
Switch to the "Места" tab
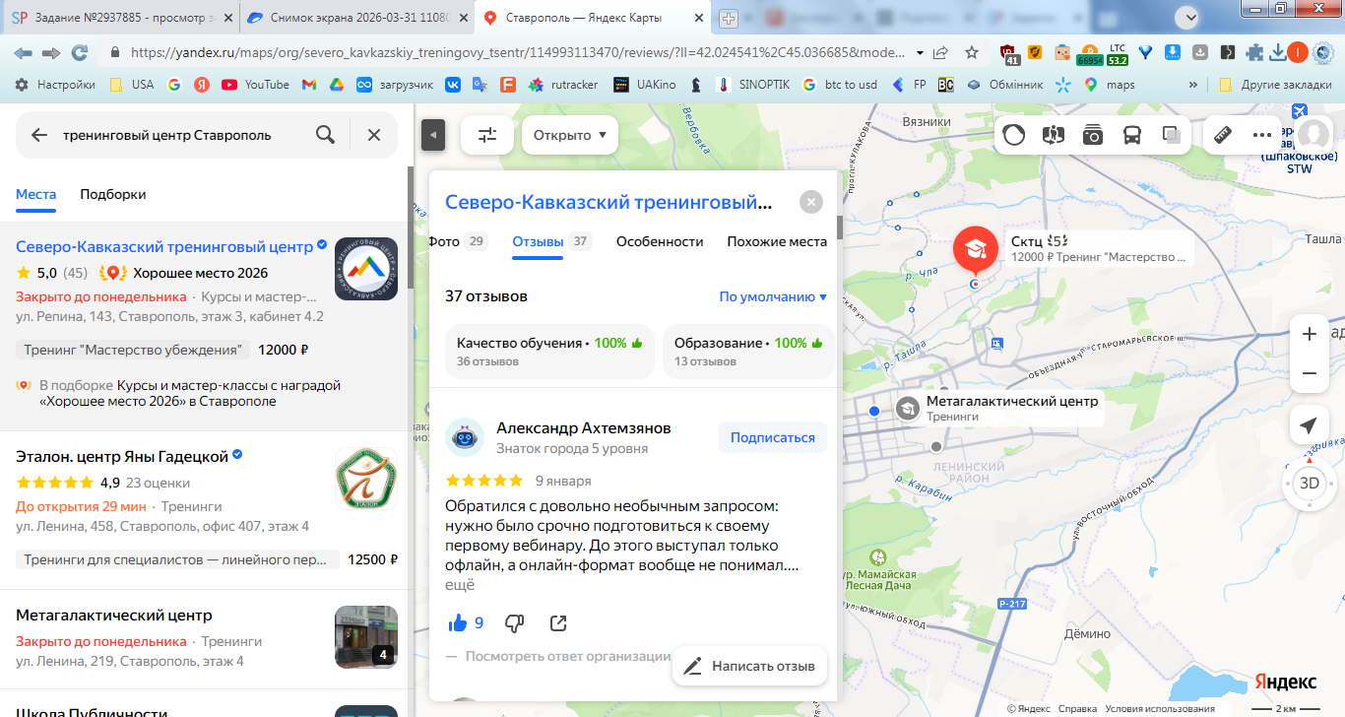click(x=35, y=194)
